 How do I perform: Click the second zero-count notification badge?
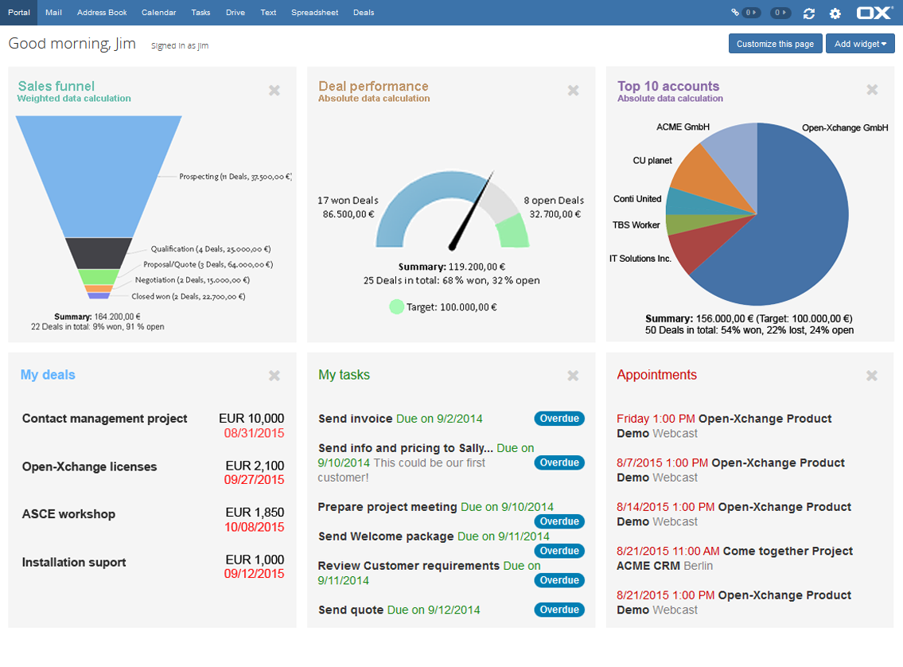[x=780, y=12]
